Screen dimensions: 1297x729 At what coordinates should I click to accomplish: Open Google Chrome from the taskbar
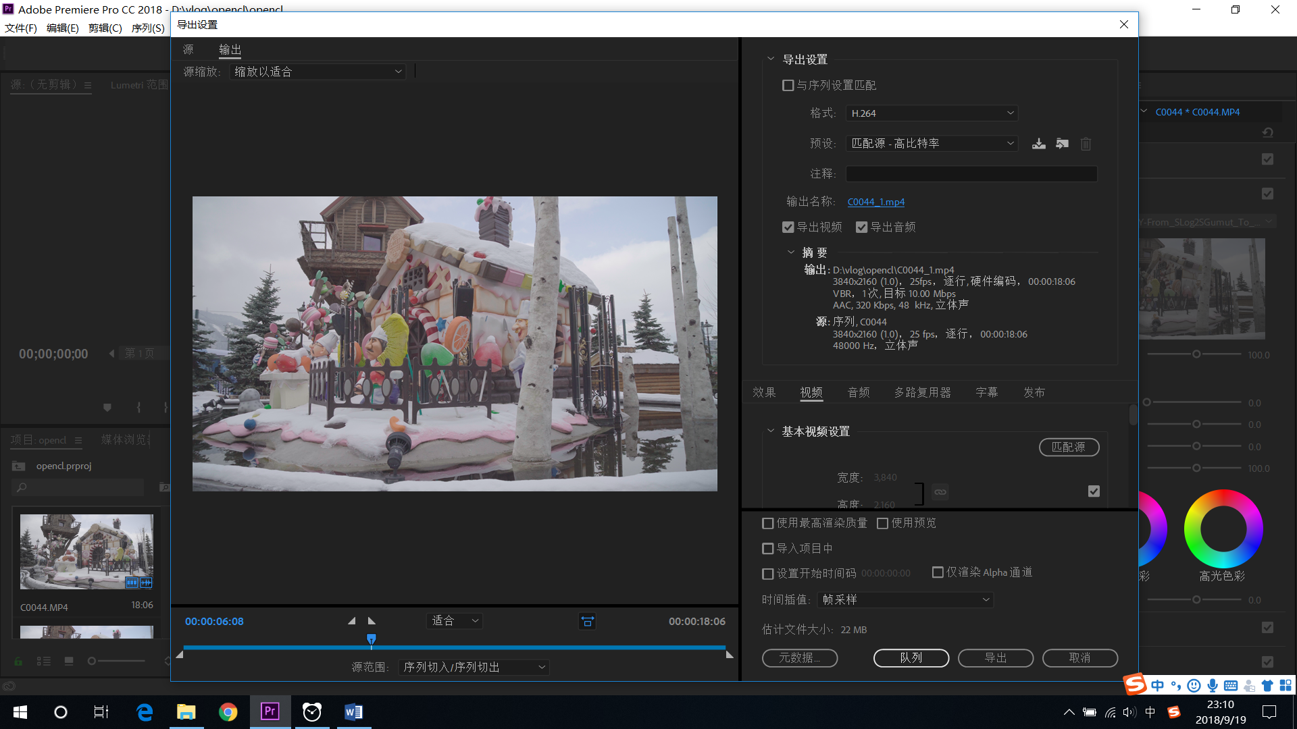(228, 711)
